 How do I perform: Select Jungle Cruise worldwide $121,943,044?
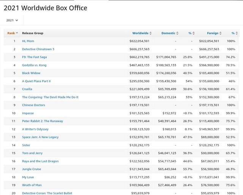click(x=139, y=169)
